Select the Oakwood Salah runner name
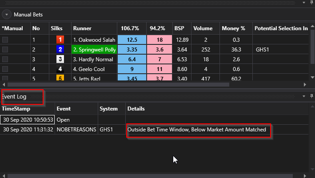The width and height of the screenshot is (315, 178). (x=94, y=40)
